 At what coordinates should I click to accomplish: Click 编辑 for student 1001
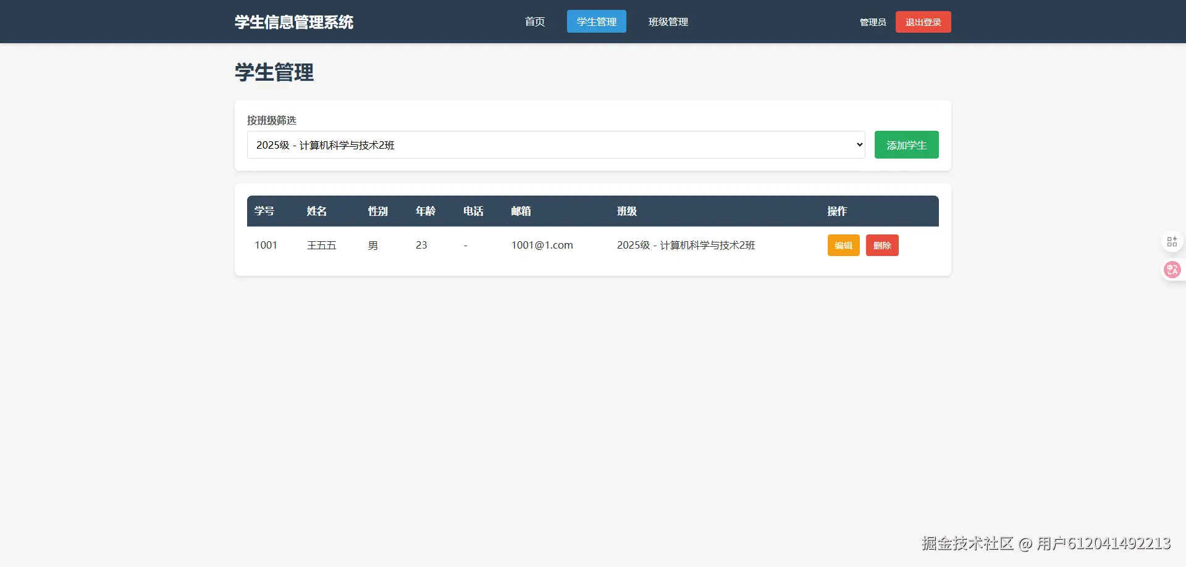click(843, 245)
